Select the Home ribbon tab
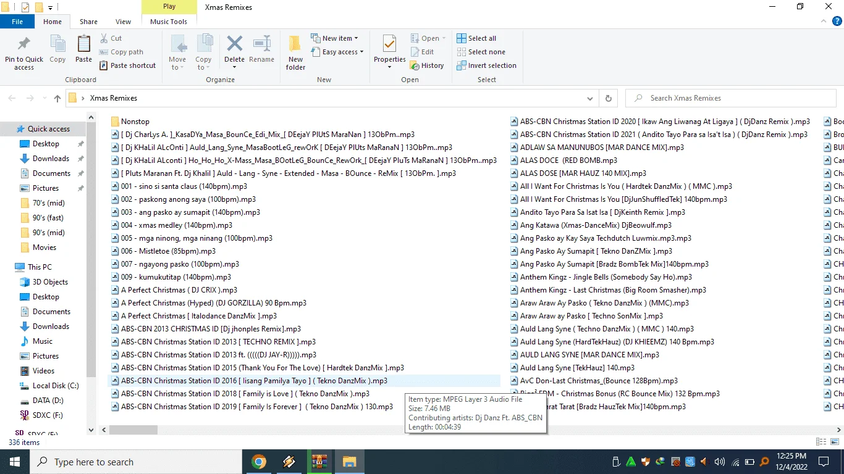Viewport: 844px width, 474px height. pyautogui.click(x=53, y=22)
